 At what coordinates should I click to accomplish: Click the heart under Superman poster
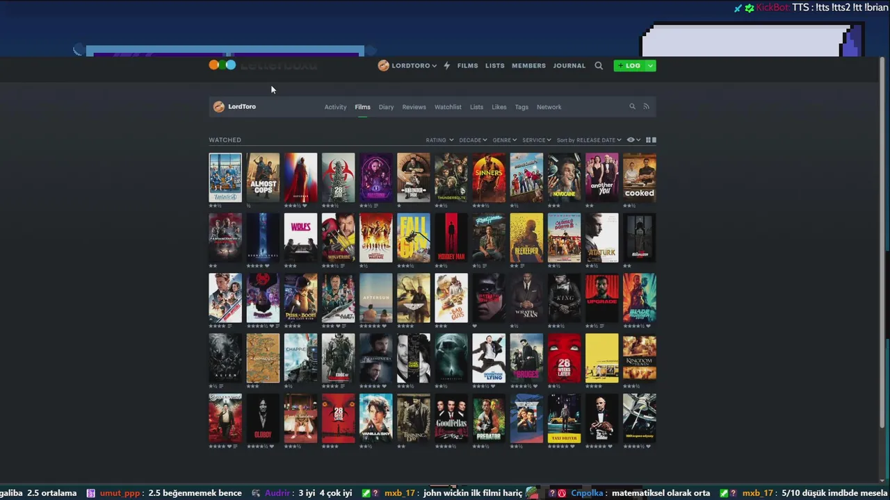click(x=305, y=205)
